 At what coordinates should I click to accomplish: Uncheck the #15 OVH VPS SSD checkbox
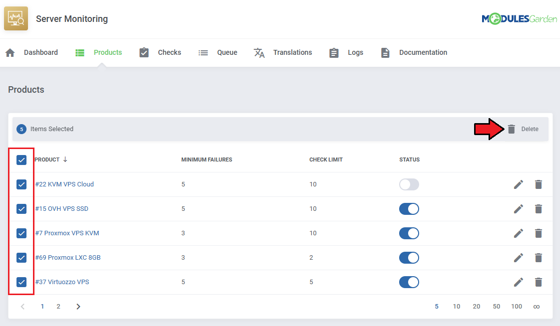(x=21, y=209)
